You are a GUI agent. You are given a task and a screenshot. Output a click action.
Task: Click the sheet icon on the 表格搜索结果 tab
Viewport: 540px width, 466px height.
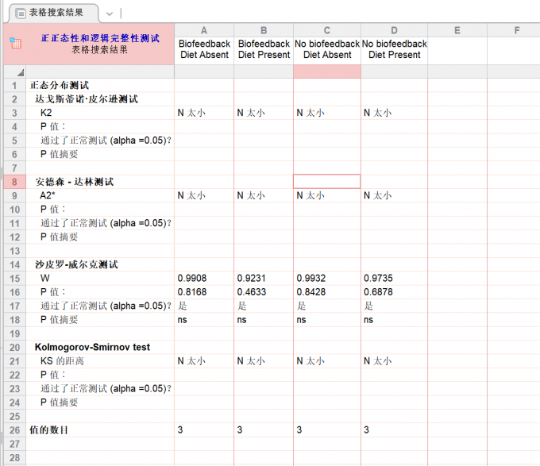pyautogui.click(x=20, y=13)
